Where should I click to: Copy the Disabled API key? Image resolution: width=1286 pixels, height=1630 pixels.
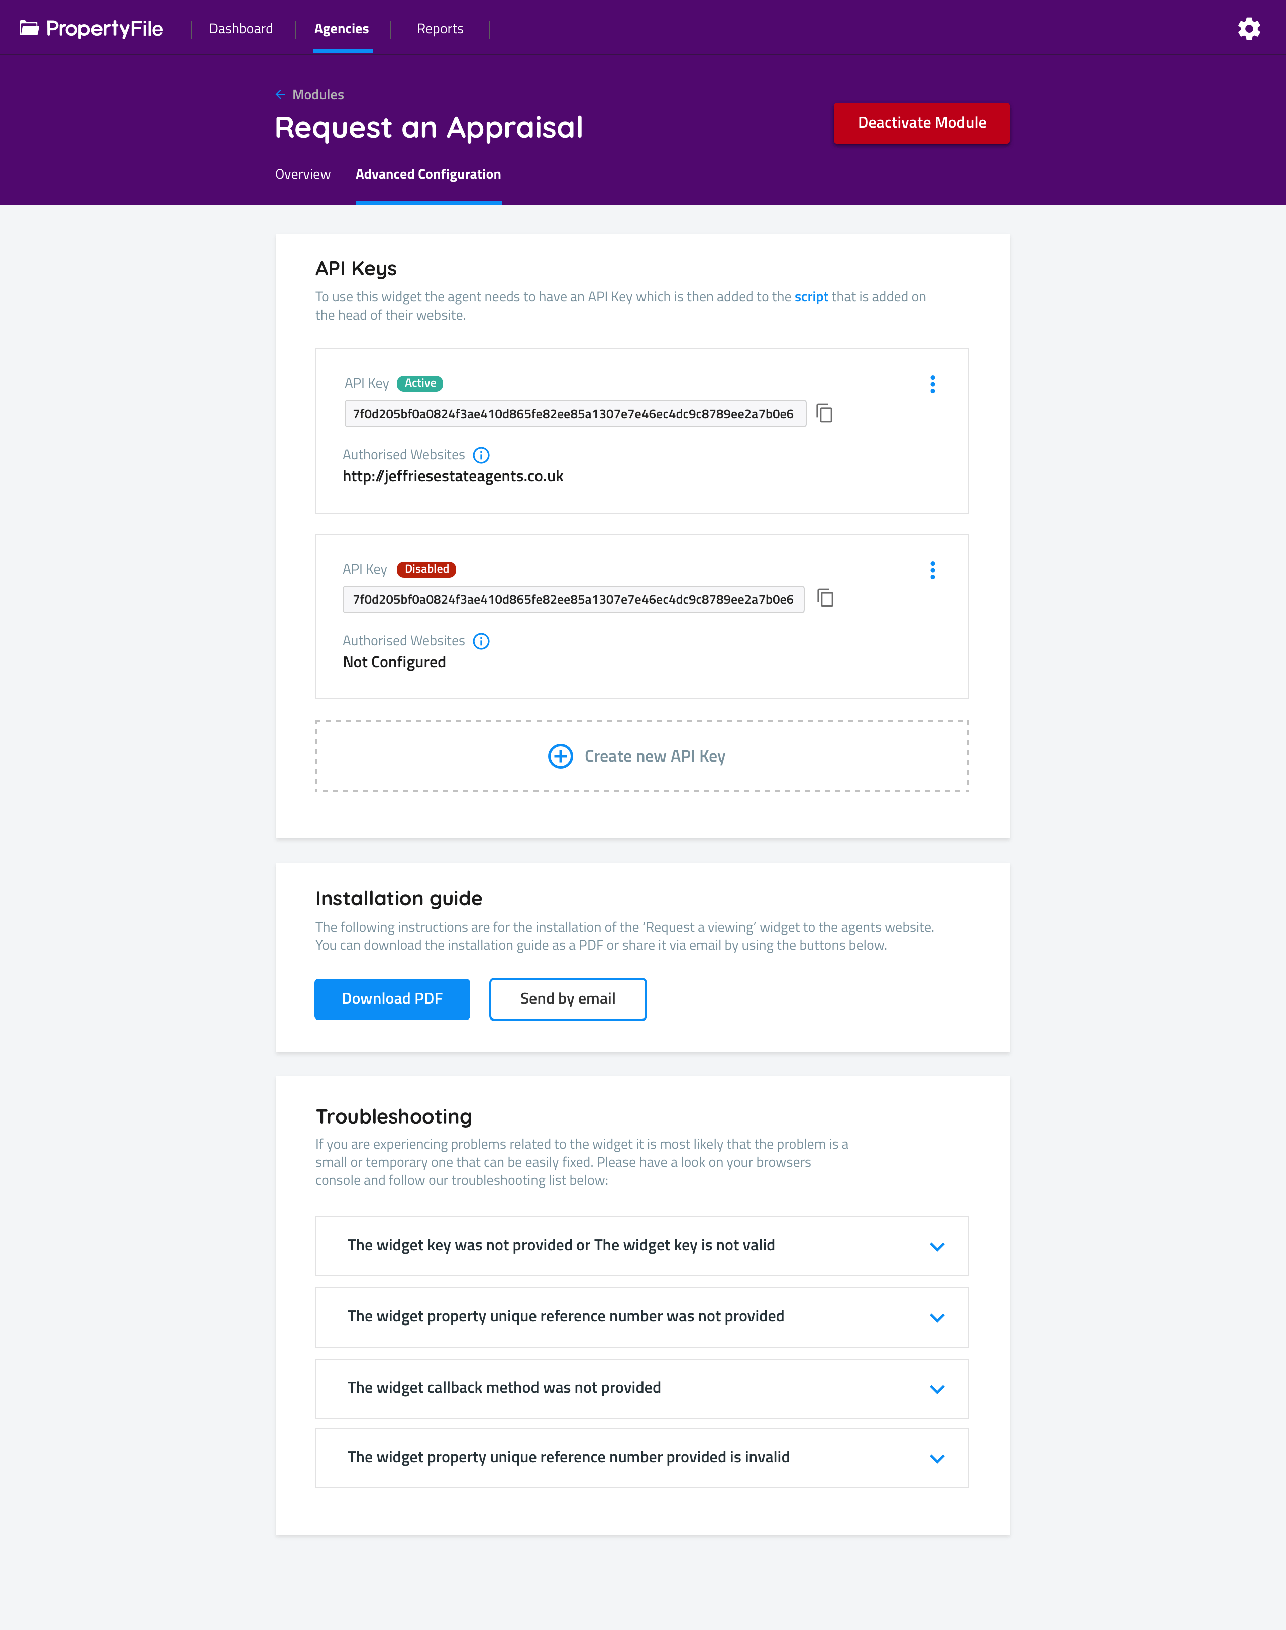[825, 599]
